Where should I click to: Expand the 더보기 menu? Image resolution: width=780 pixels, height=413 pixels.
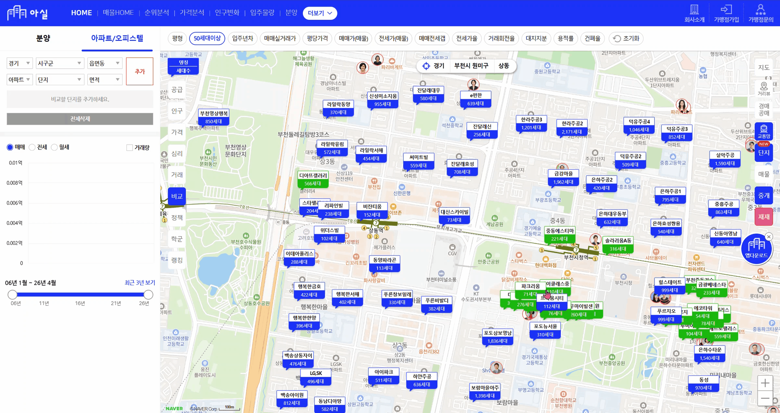coord(320,13)
